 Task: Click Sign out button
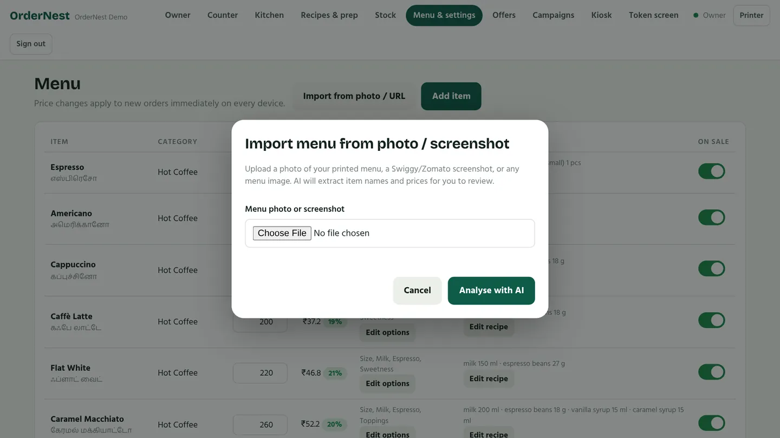[x=31, y=44]
